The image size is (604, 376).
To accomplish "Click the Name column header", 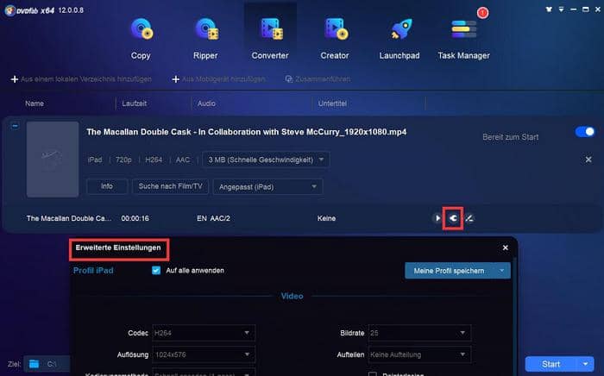I will click(x=35, y=103).
